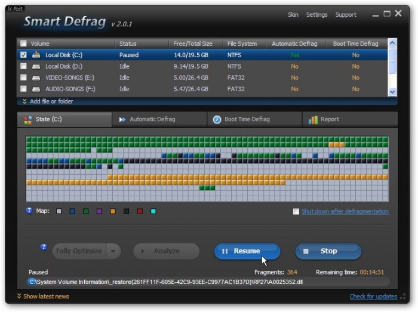
Task: Click the square stop icon on Stop button
Action: click(306, 251)
